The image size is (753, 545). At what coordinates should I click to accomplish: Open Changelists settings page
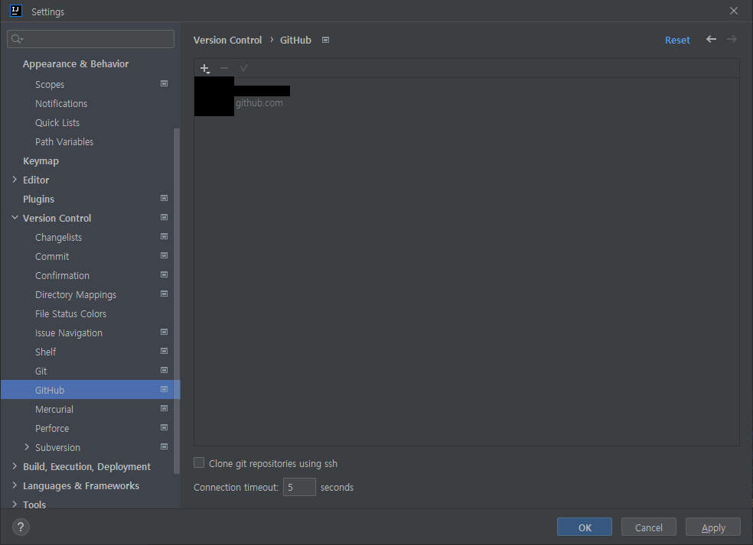[58, 238]
